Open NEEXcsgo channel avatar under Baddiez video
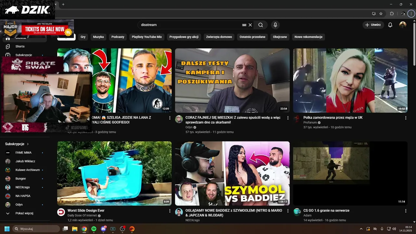416x234 pixels. [x=179, y=212]
